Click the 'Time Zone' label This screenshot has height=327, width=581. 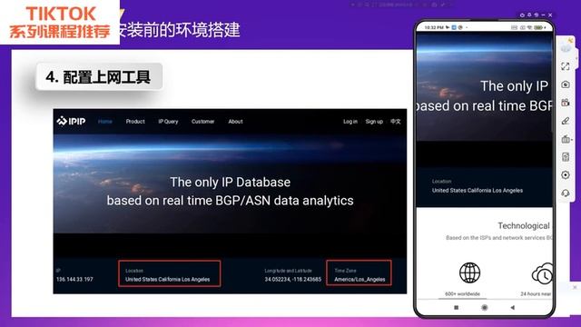345,271
